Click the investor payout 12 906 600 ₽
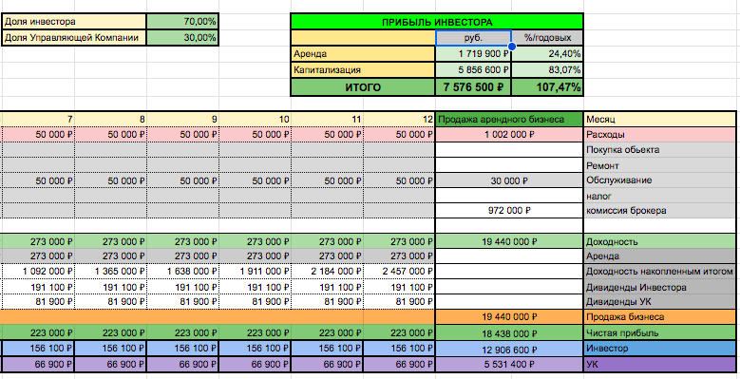 click(509, 349)
